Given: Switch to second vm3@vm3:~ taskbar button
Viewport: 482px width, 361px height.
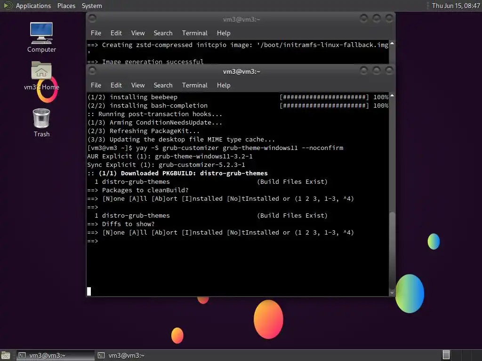Looking at the screenshot, I should 134,355.
